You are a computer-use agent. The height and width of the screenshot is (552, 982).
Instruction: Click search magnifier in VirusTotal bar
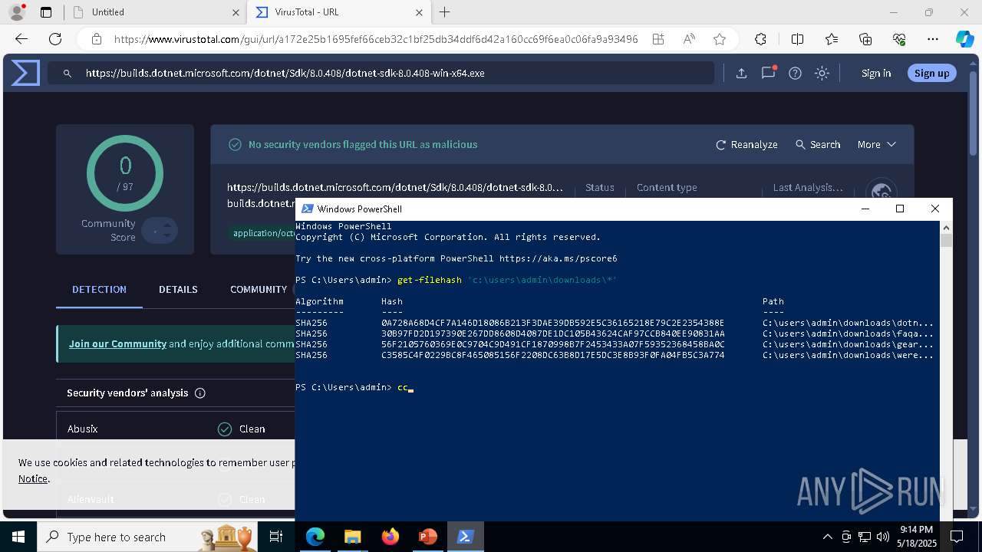pyautogui.click(x=68, y=73)
